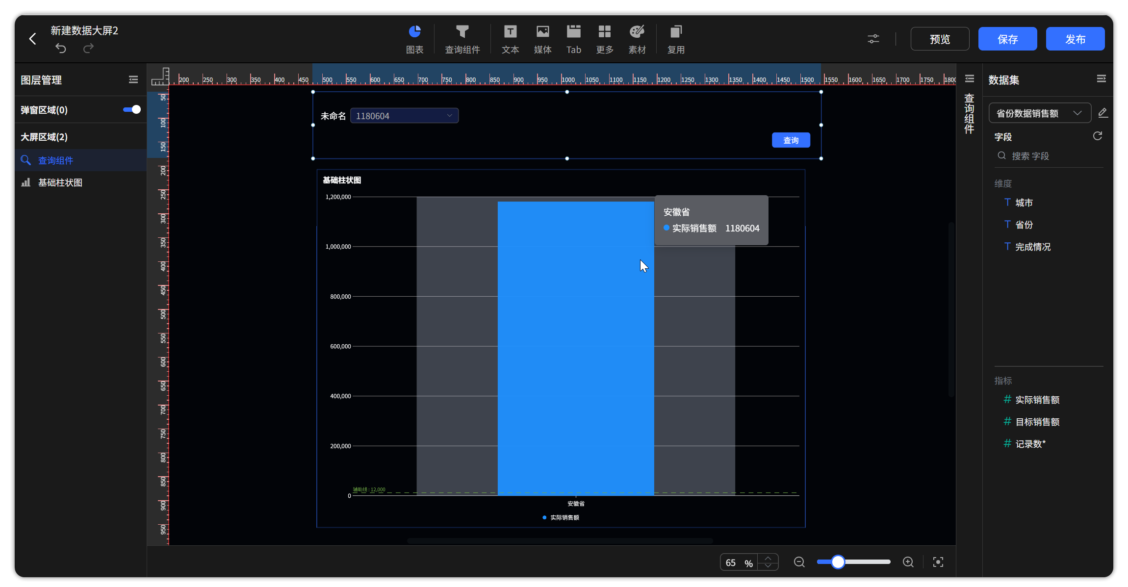Screen dimensions: 1128x587
Task: Click the 搜索字段 search box
Action: pyautogui.click(x=1049, y=156)
